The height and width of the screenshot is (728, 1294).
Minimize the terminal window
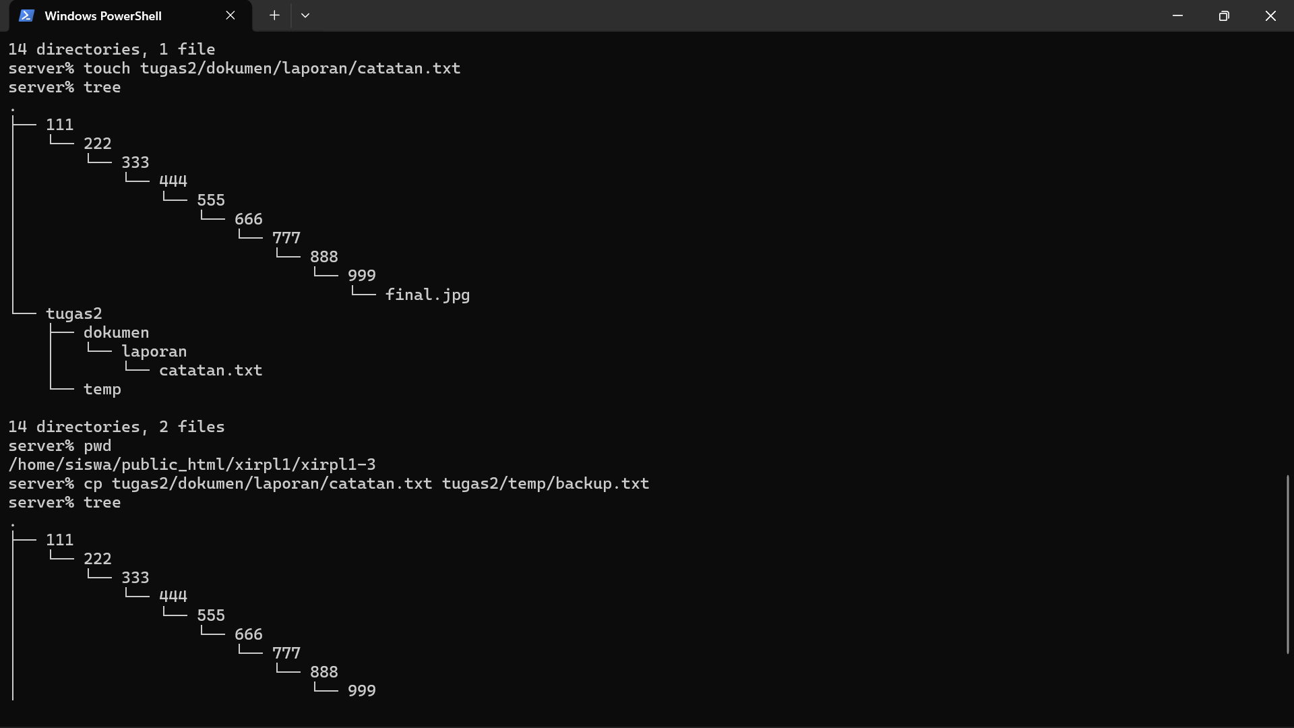coord(1177,16)
